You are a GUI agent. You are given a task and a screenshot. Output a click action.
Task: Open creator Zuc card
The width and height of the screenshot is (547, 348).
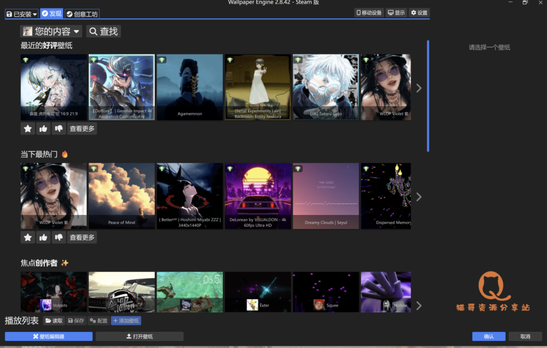click(x=190, y=292)
